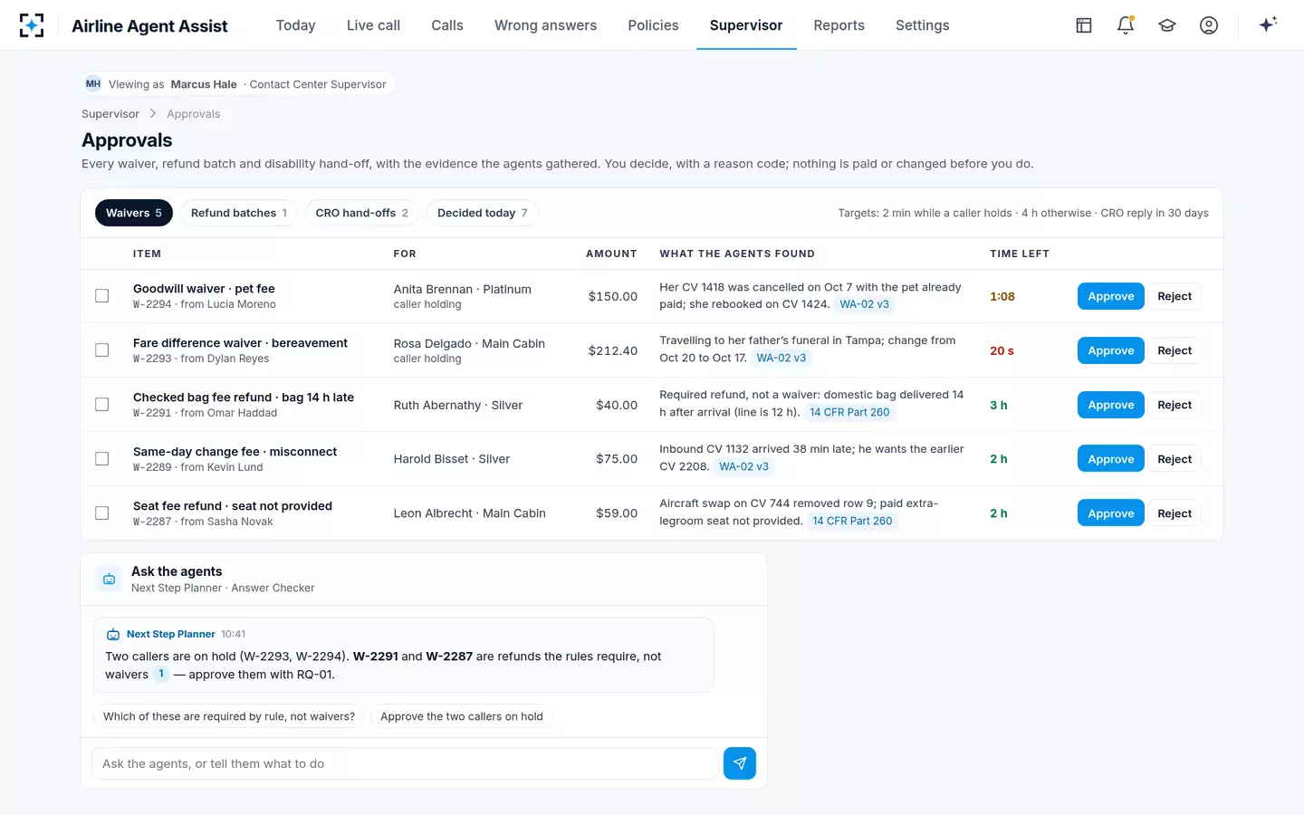
Task: Open the AI sparkle assistant icon
Action: click(x=1268, y=24)
